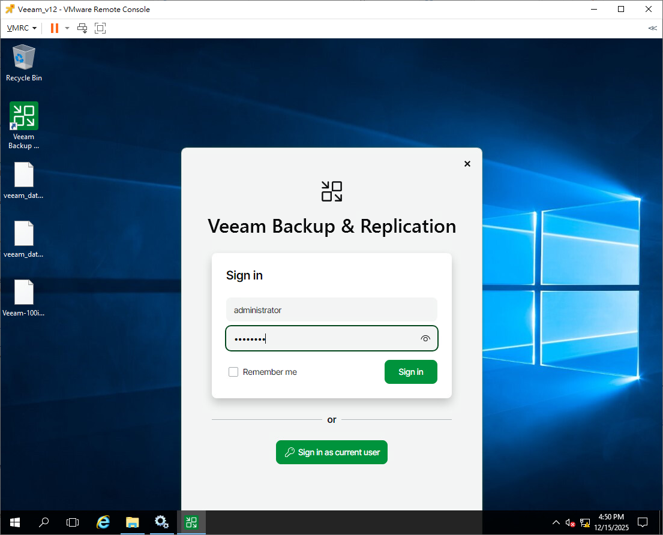The width and height of the screenshot is (663, 535).
Task: Click the muted speaker tray icon
Action: (570, 523)
